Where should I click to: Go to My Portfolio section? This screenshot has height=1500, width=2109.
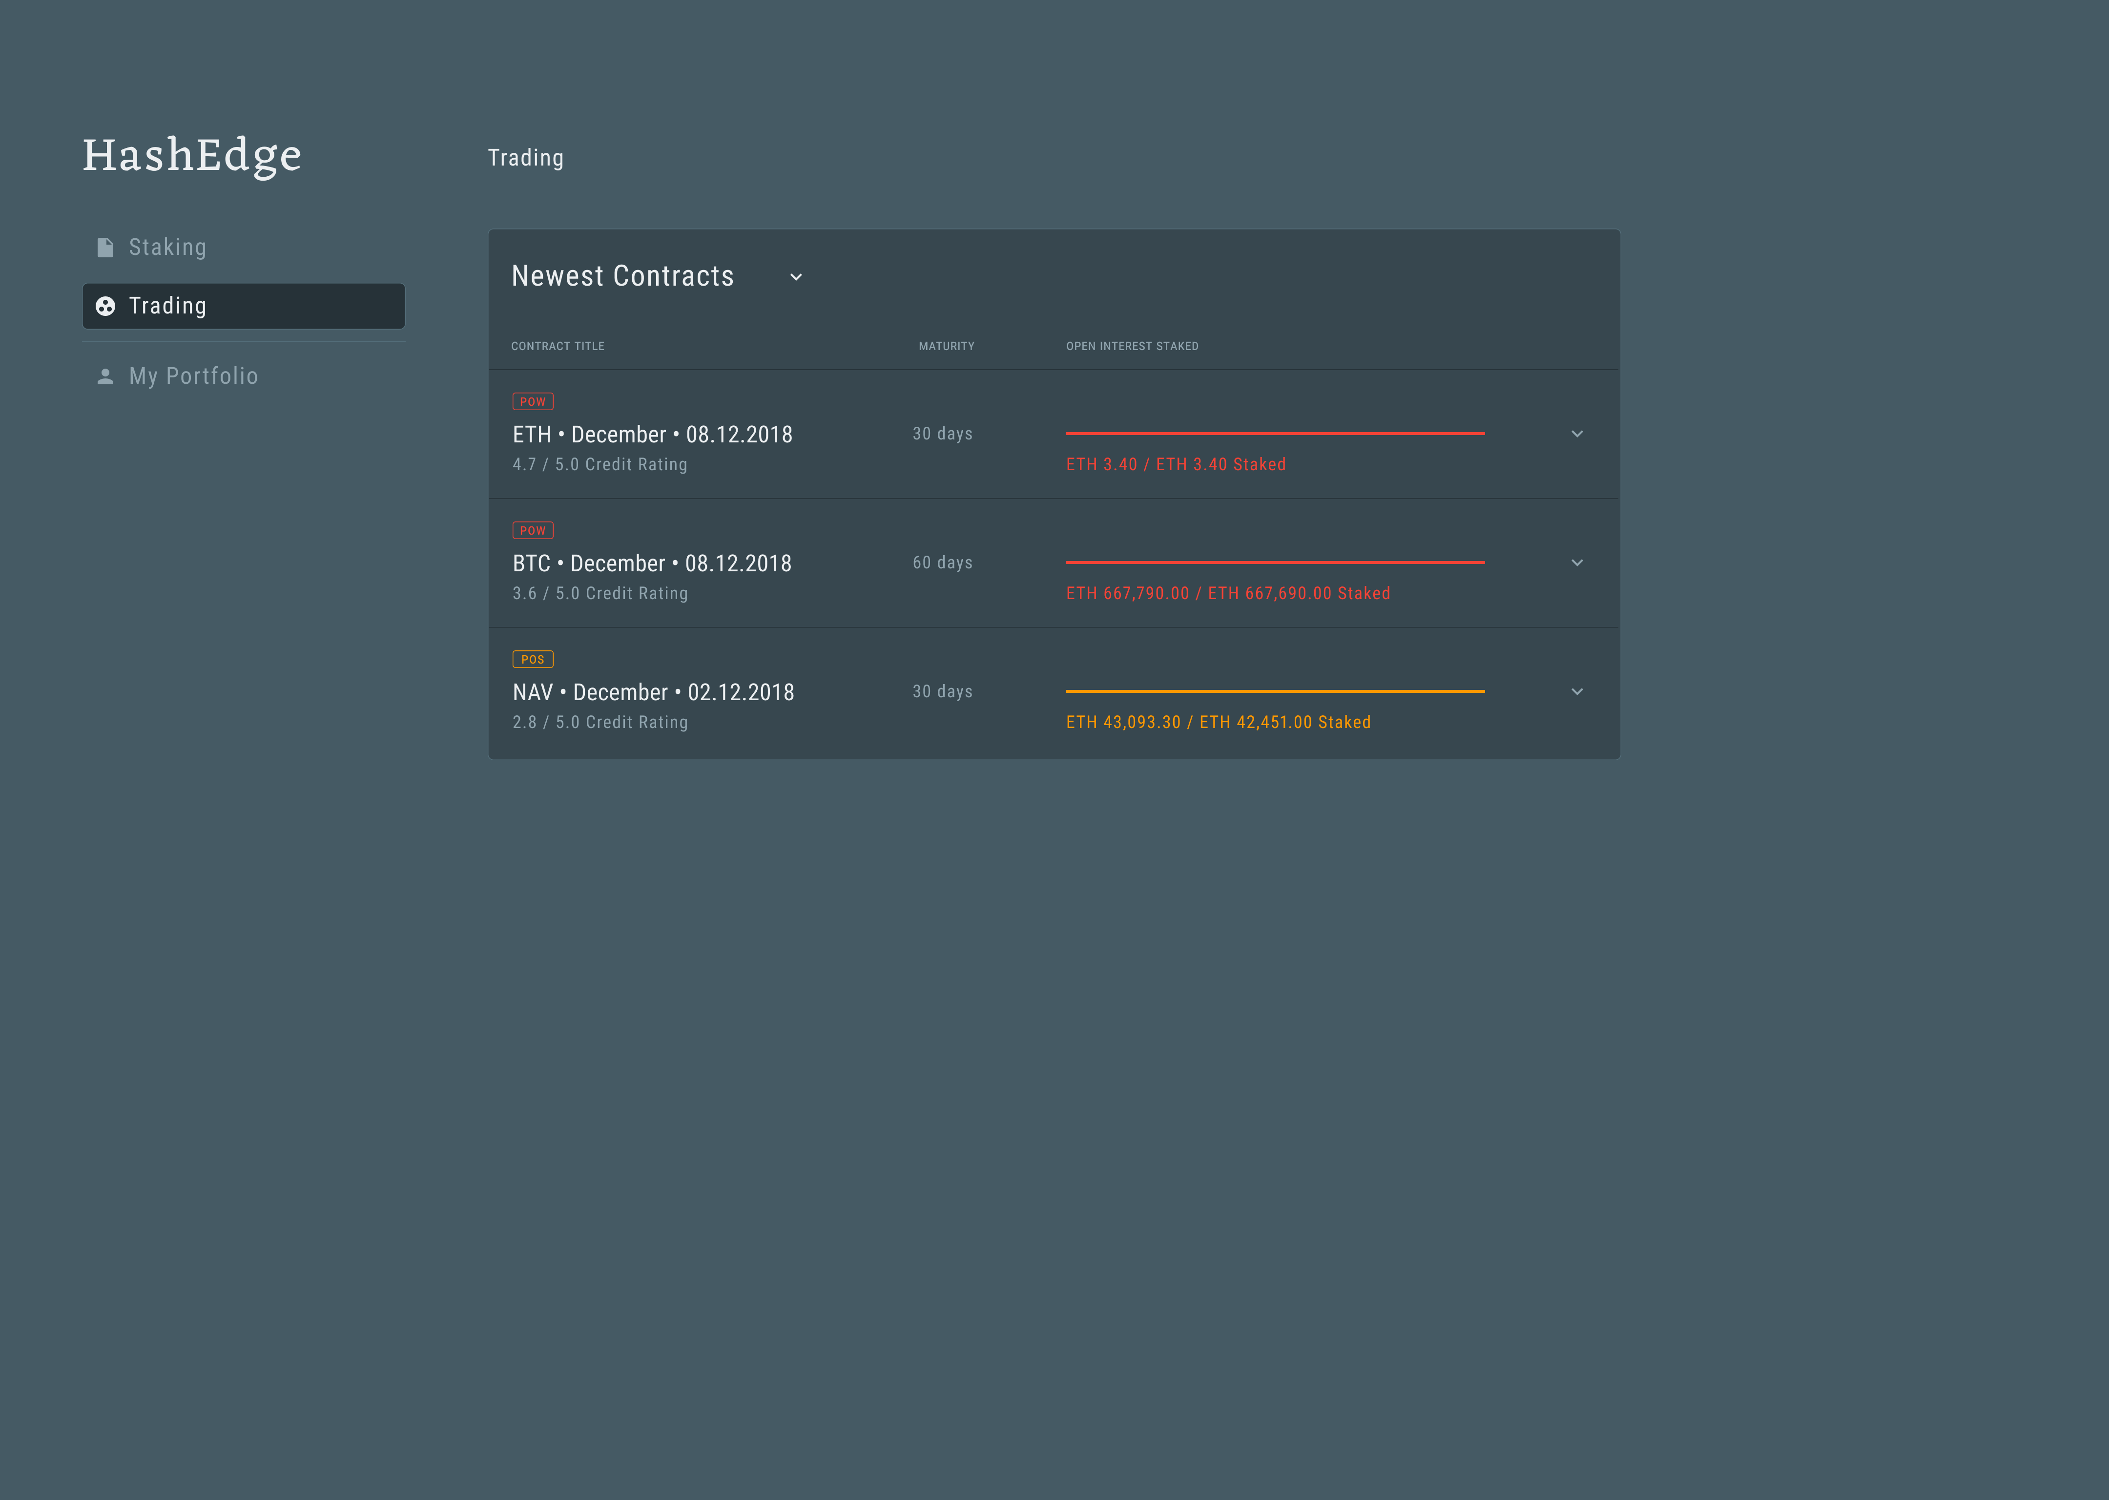pyautogui.click(x=194, y=376)
